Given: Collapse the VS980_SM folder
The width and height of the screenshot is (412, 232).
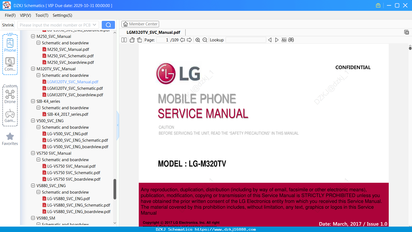Looking at the screenshot, I should coord(33,218).
